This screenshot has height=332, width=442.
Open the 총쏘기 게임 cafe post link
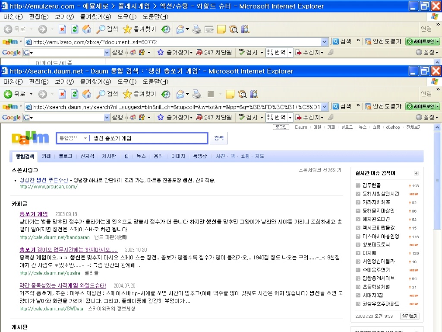click(x=34, y=214)
